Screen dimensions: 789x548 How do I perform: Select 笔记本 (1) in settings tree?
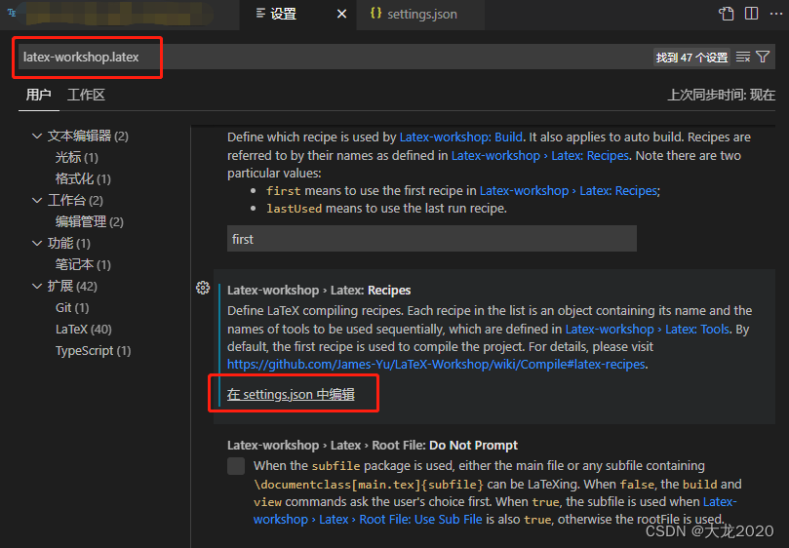(83, 264)
